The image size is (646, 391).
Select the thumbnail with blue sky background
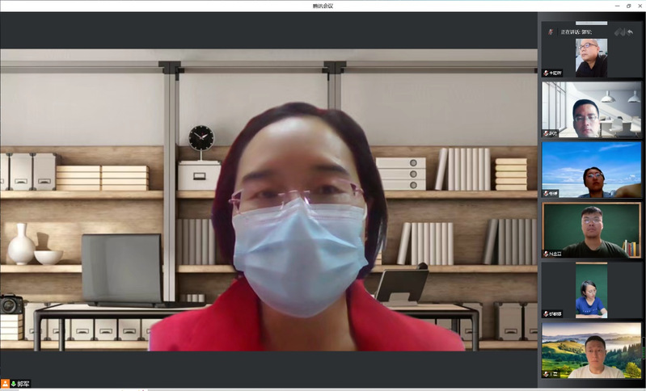tap(592, 170)
